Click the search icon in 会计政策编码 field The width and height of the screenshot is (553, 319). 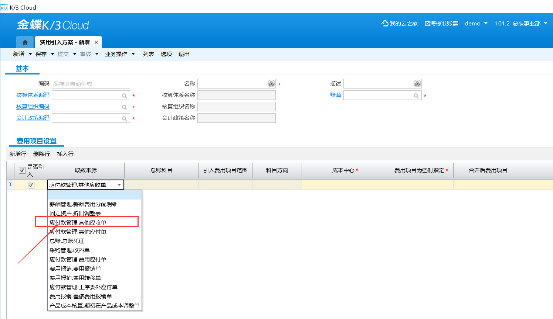coord(125,118)
